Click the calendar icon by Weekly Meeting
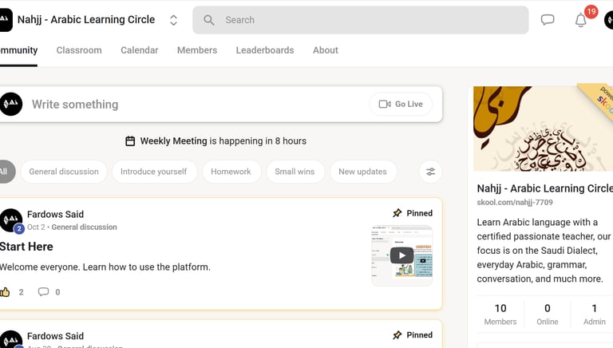 click(x=130, y=140)
